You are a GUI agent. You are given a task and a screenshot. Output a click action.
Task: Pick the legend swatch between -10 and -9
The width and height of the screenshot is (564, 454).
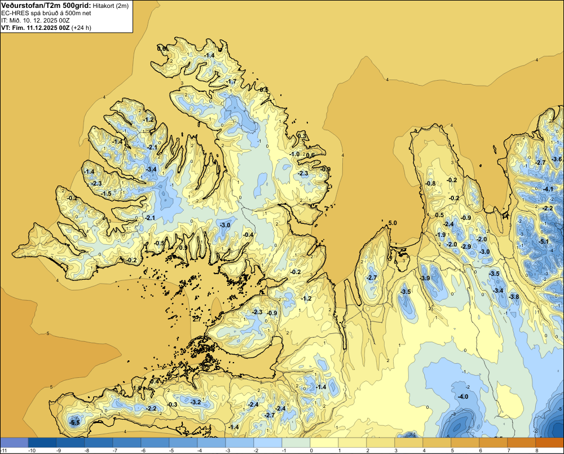[42, 443]
